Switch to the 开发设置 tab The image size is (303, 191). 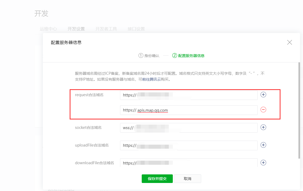pos(76,29)
